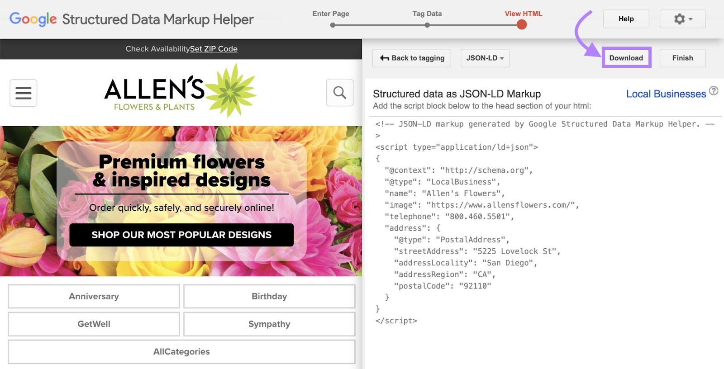
Task: Open the hamburger menu on Allen's site
Action: coord(24,93)
